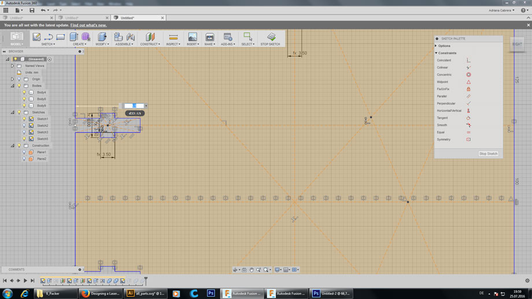Collapse Constraints section in Sketch Palette

click(x=437, y=53)
